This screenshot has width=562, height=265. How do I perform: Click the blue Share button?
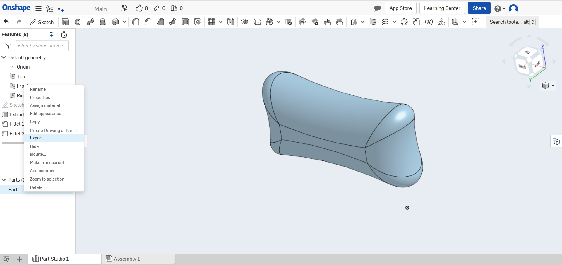tap(479, 8)
